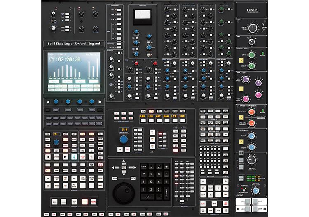Image resolution: width=309 pixels, height=217 pixels.
Task: Click the transport fast-forward button
Action: click(x=63, y=202)
